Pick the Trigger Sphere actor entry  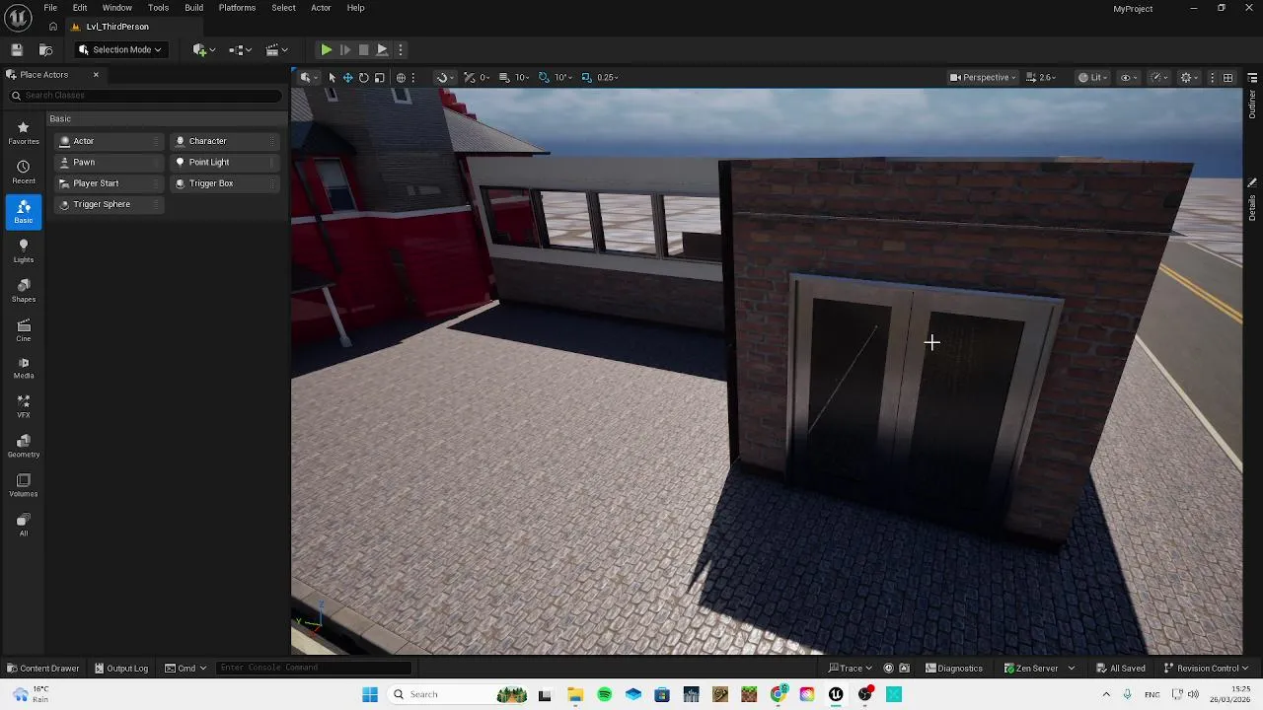point(110,204)
